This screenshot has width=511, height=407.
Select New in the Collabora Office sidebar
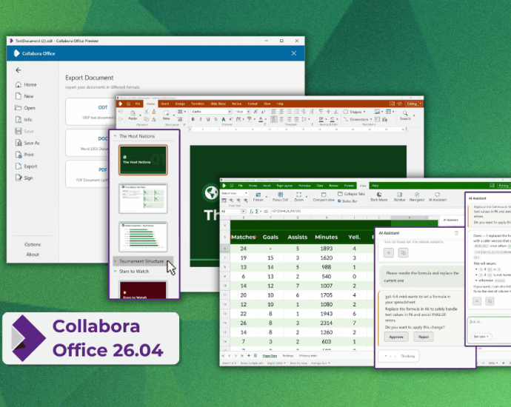(24, 96)
